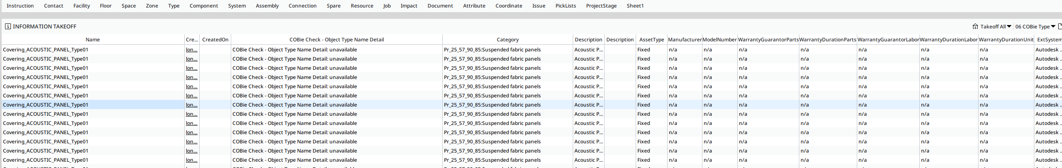
Task: Sort by the Name column header
Action: pos(93,40)
